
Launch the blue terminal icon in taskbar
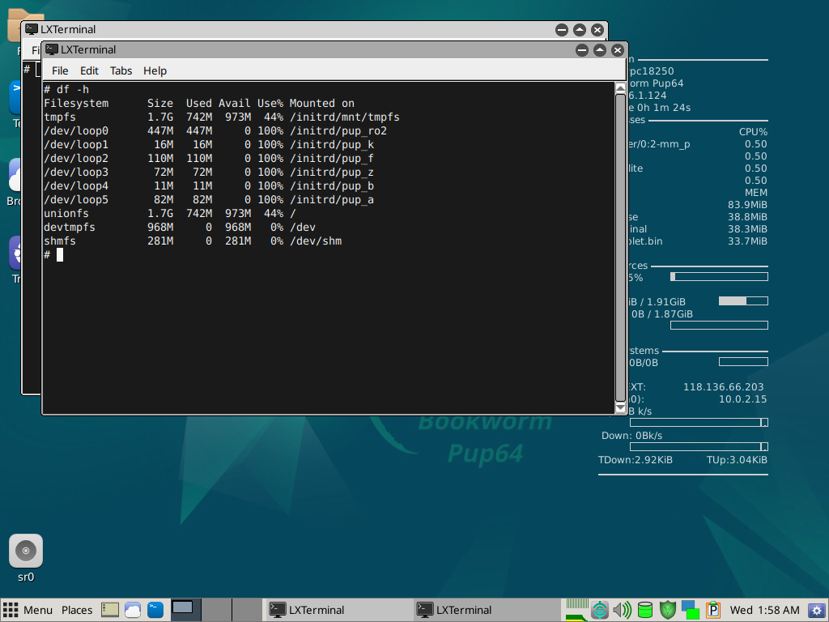(155, 610)
